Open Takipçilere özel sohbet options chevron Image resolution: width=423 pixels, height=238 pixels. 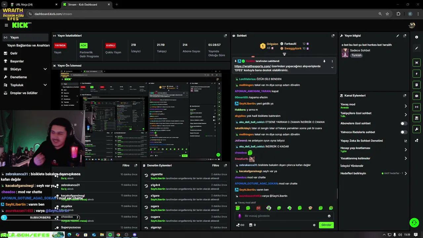[405, 115]
